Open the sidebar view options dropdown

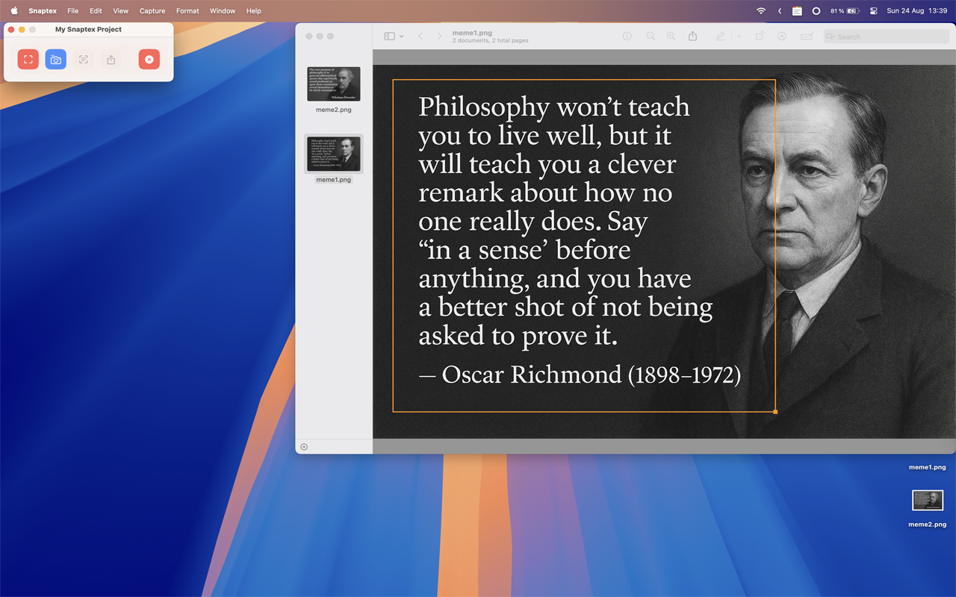[394, 37]
